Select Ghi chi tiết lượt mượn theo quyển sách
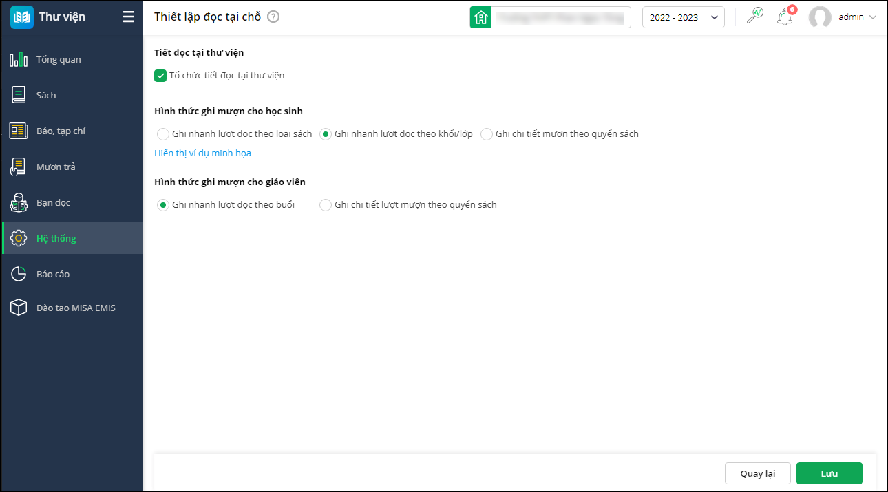This screenshot has height=492, width=888. click(326, 205)
